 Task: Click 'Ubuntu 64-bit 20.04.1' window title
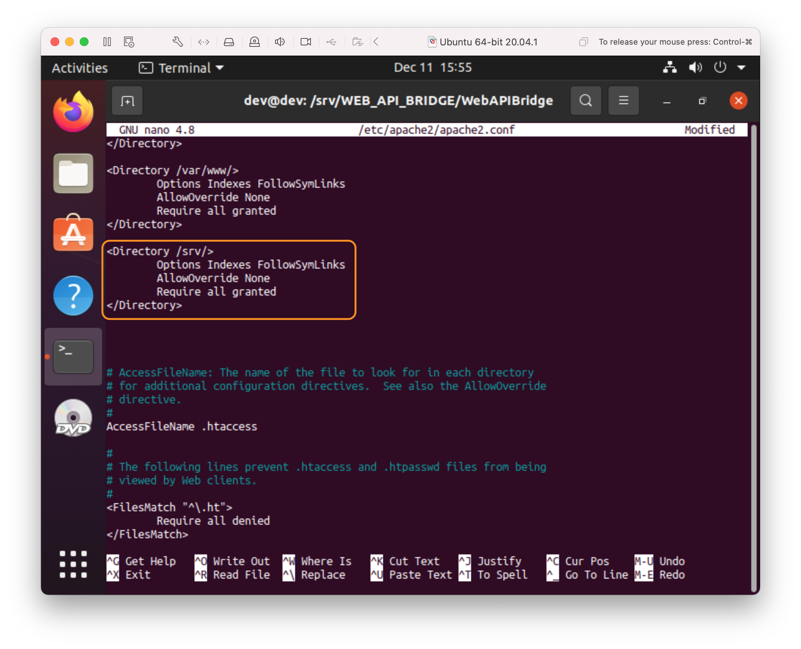click(x=488, y=42)
